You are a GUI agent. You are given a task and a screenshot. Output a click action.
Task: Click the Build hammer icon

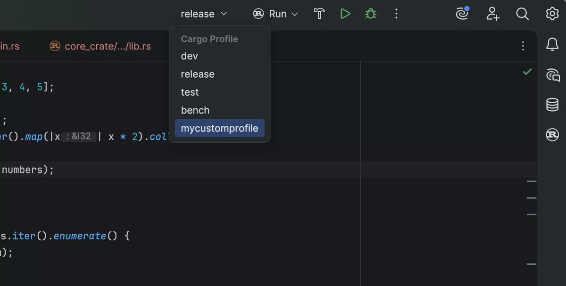pyautogui.click(x=320, y=14)
